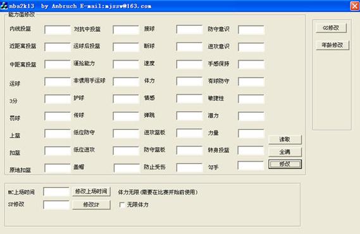Click the 年龄修改 button
This screenshot has height=234, width=360.
(x=332, y=45)
